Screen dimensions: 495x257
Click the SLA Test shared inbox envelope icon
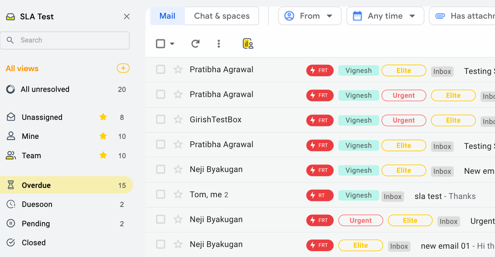coord(10,16)
